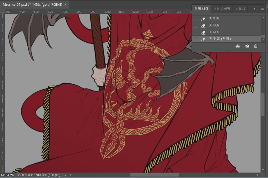
Task: Click eraser icon of the first history state
Action: [203, 19]
